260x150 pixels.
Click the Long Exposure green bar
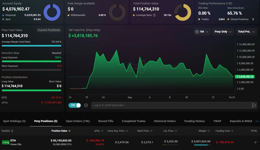(31, 61)
